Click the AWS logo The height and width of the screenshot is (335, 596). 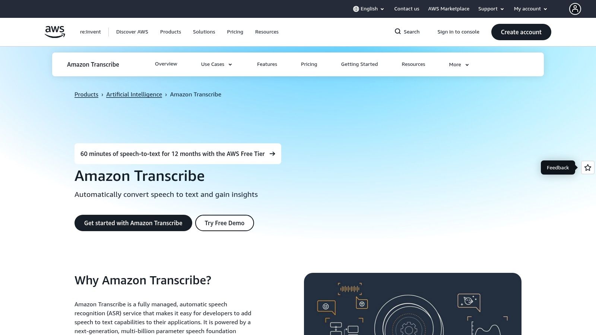click(54, 32)
